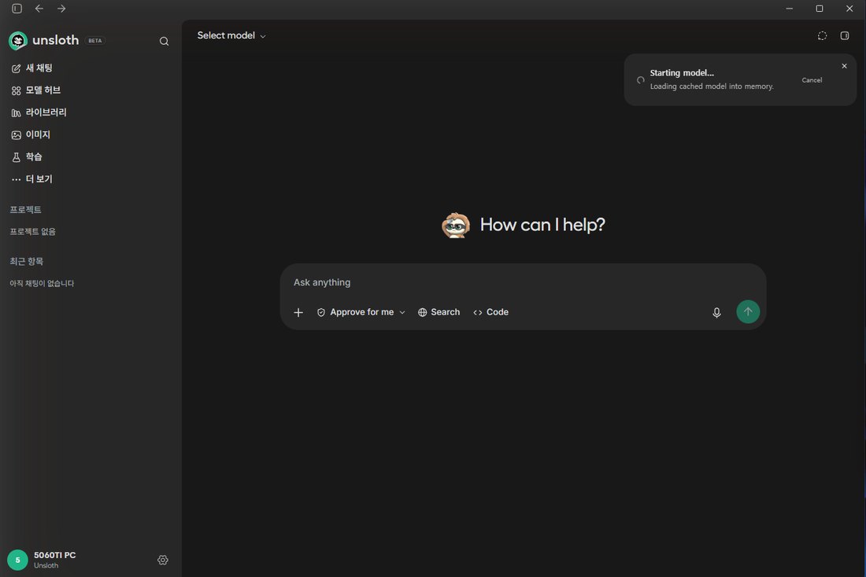
Task: Click the 프로젝트 없음 text
Action: 32,232
